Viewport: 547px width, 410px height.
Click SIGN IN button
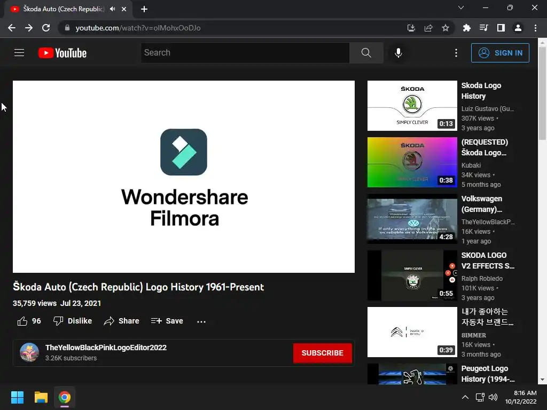[500, 53]
